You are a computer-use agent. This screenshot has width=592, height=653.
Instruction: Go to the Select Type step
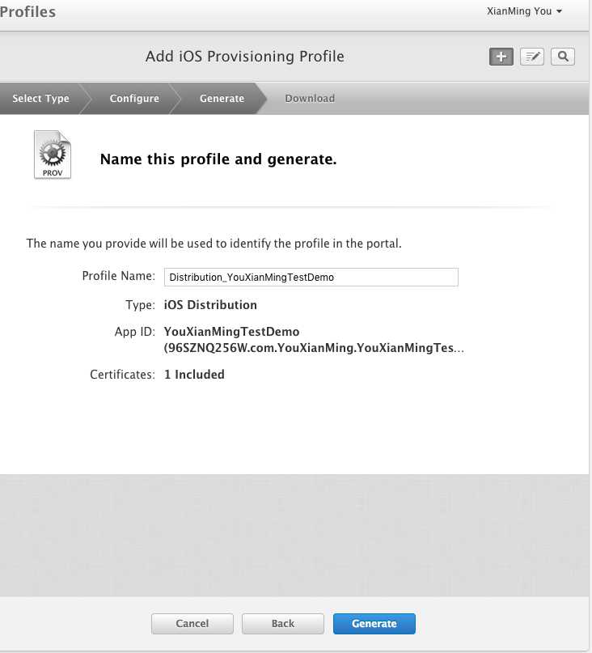tap(40, 99)
